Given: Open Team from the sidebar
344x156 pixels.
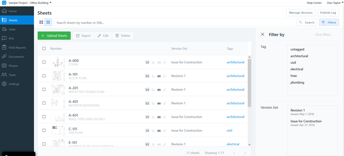Looking at the screenshot, I should [17, 75].
